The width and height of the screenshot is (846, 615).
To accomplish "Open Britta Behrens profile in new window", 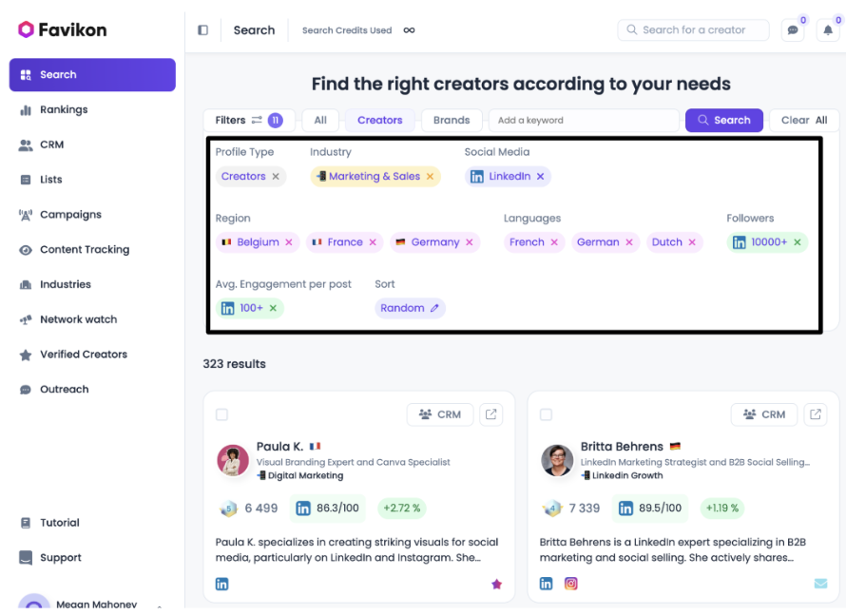I will coord(816,414).
